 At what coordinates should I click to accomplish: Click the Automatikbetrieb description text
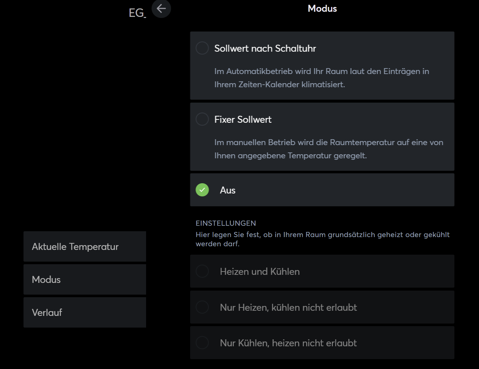(322, 78)
